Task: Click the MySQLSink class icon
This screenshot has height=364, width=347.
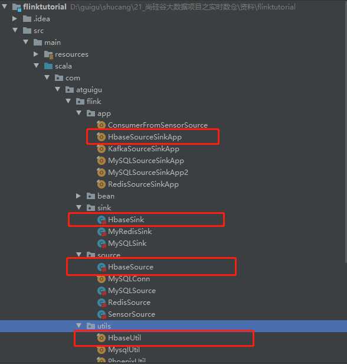Action: tap(102, 243)
